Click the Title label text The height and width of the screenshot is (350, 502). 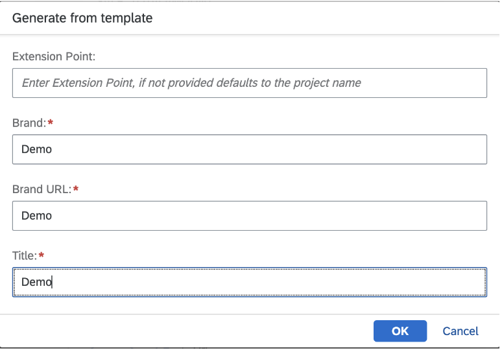[x=25, y=255]
